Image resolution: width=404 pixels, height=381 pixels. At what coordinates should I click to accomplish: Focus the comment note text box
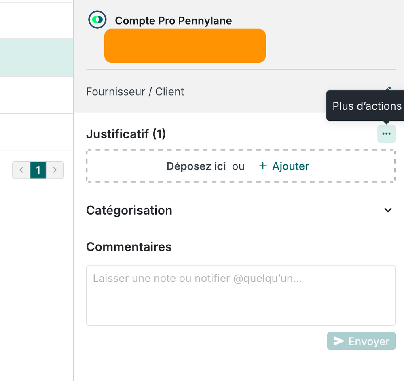[240, 295]
